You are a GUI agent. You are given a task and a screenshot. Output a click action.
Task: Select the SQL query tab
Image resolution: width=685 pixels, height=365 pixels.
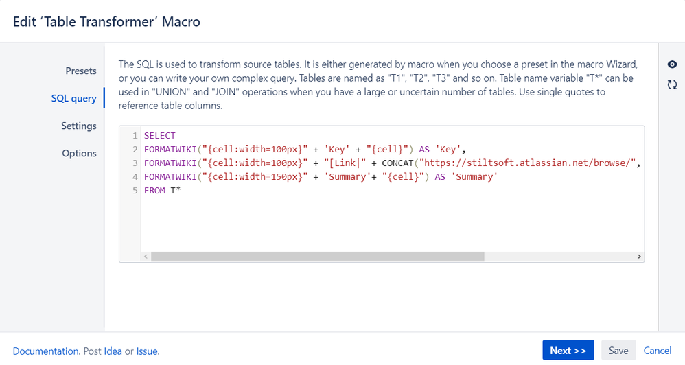(73, 98)
